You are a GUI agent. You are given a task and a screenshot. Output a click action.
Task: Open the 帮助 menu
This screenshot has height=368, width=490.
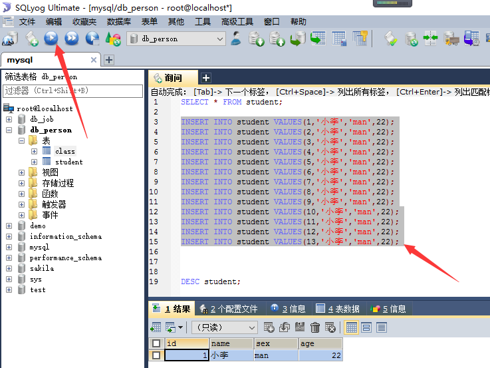(298, 21)
